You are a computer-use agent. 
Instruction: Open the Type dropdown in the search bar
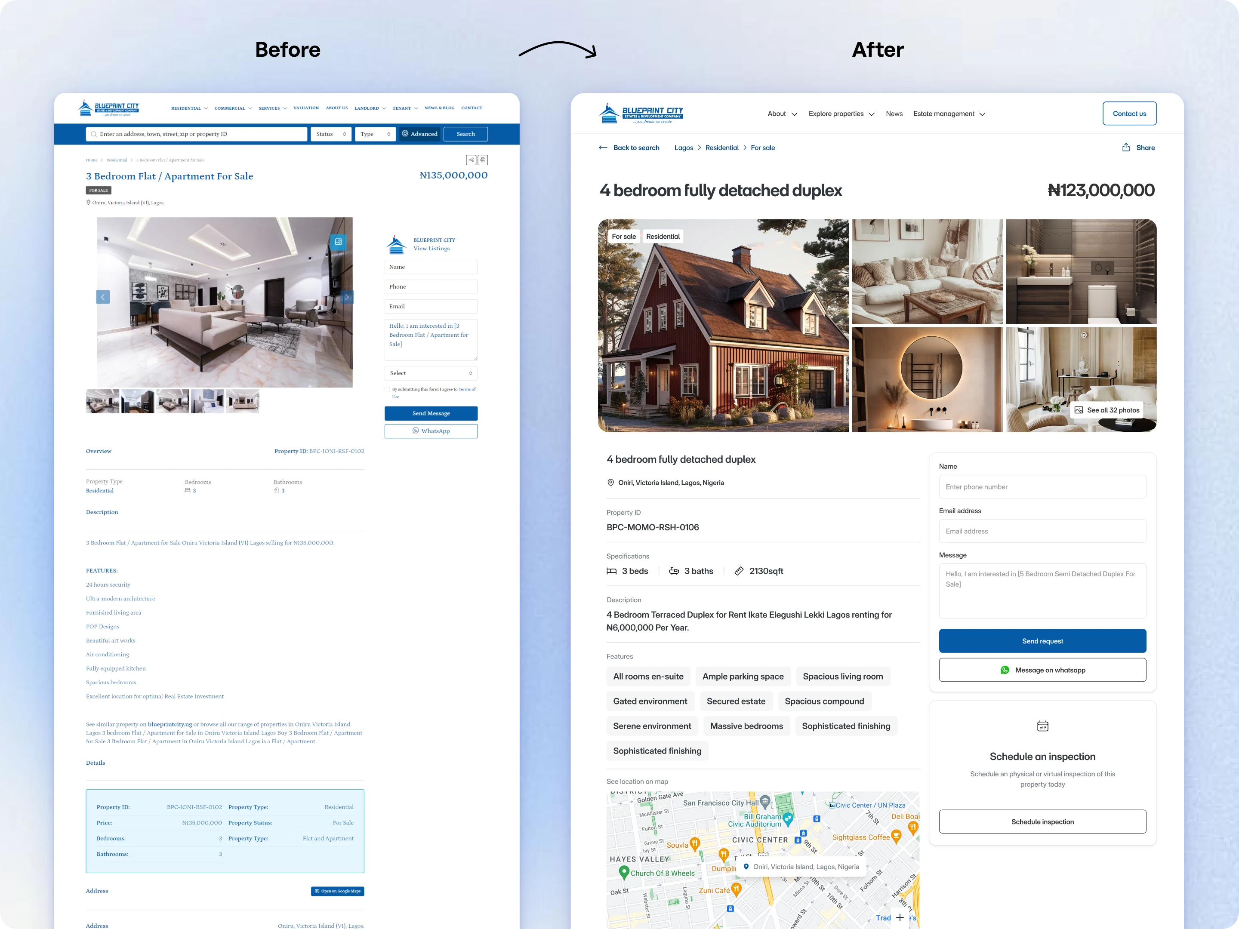(x=375, y=134)
